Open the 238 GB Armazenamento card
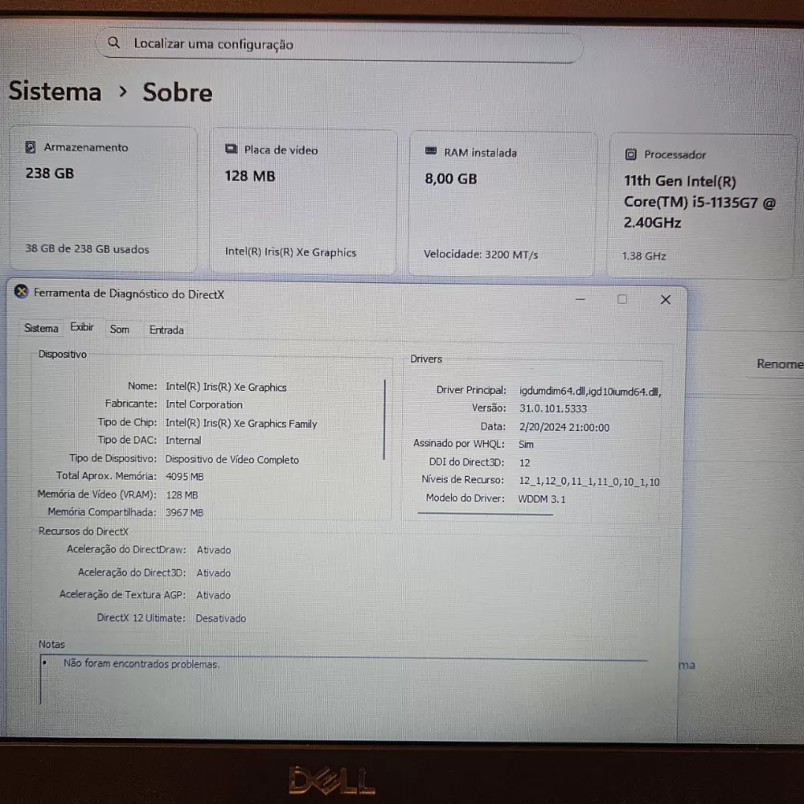The height and width of the screenshot is (804, 804). tap(103, 197)
